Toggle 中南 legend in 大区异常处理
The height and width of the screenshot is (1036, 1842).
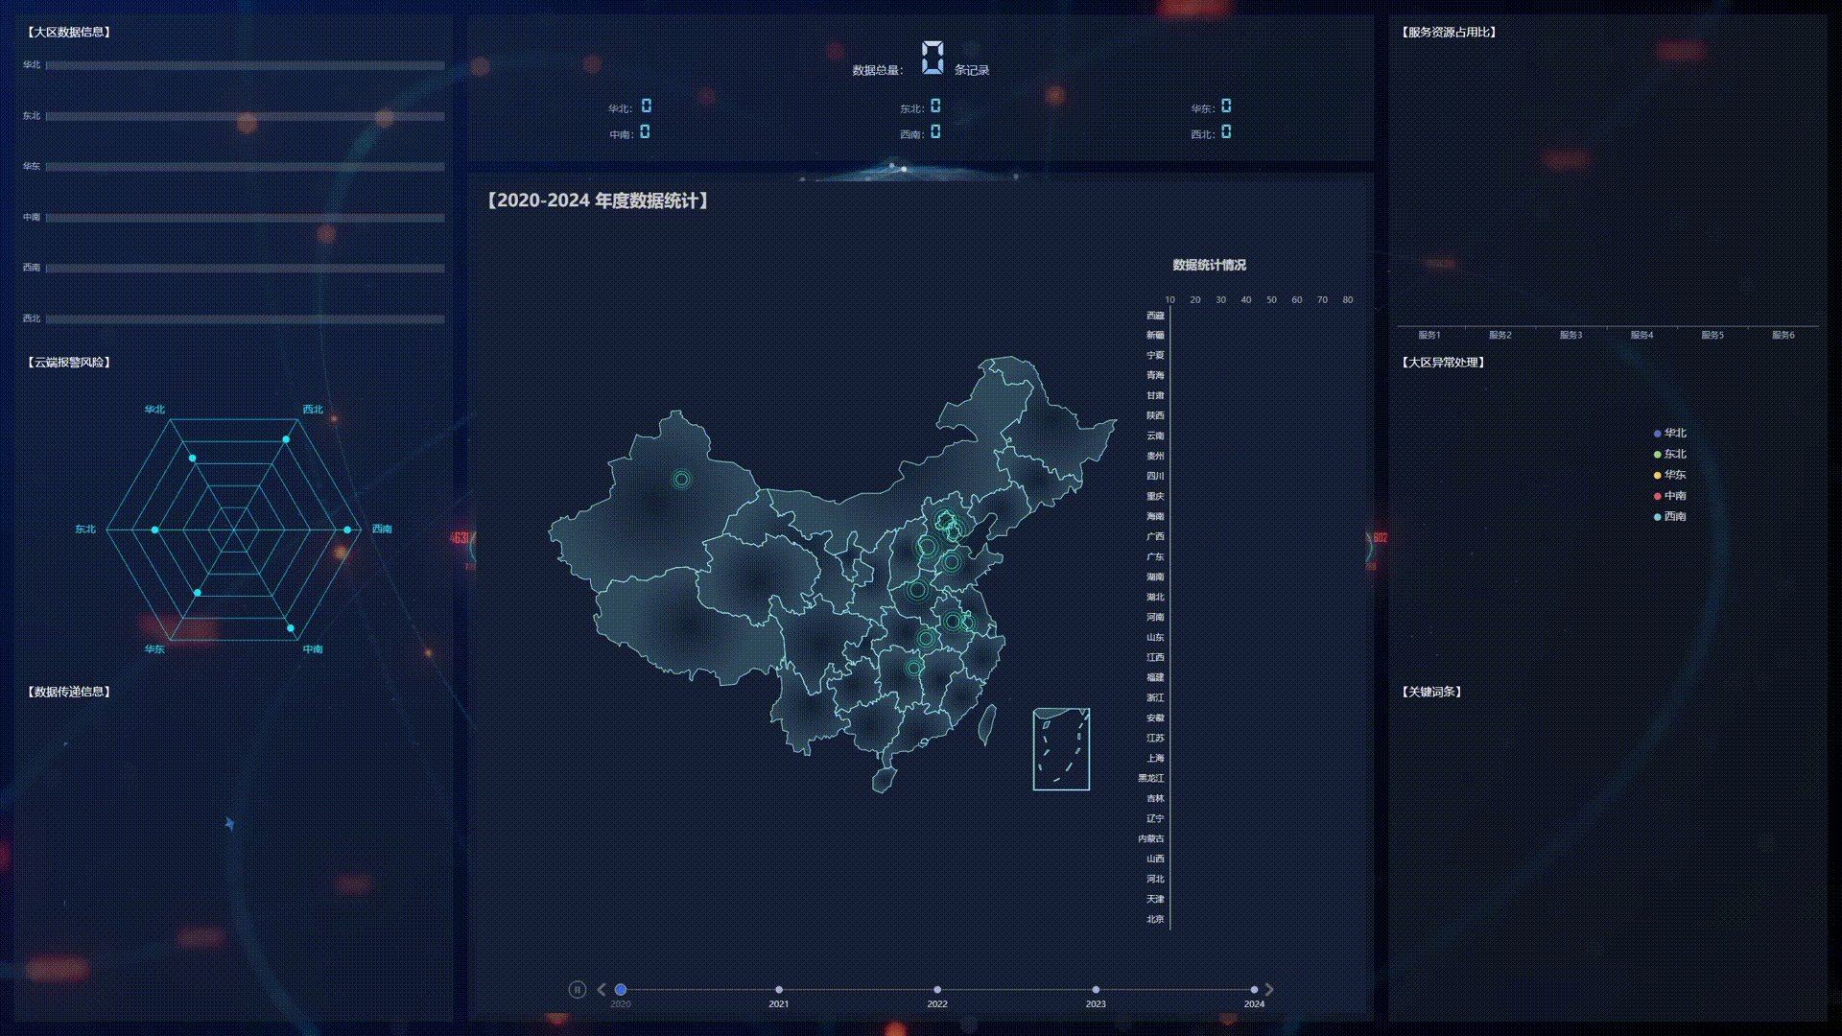(x=1670, y=496)
